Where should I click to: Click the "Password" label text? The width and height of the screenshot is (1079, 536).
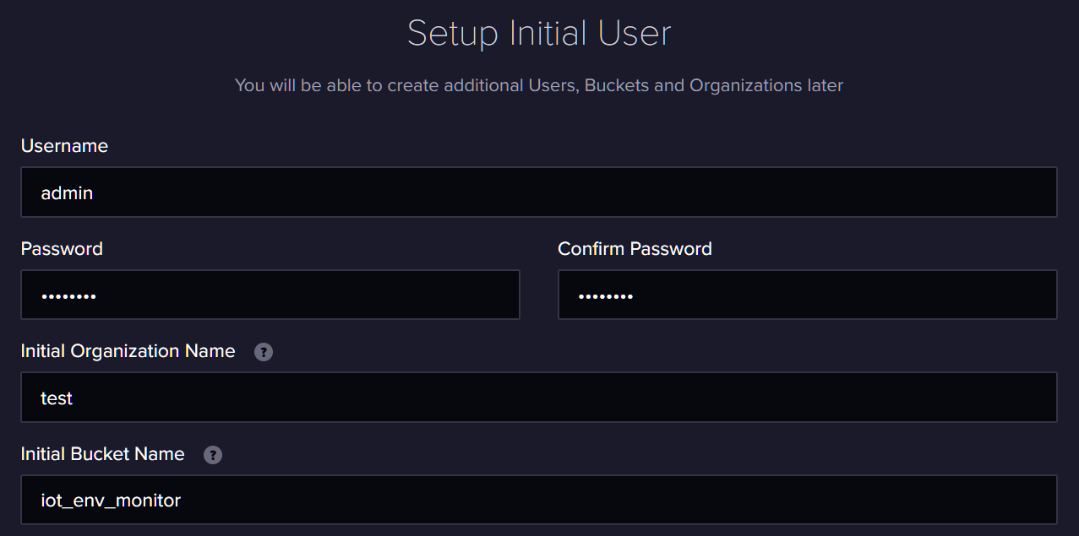tap(62, 249)
